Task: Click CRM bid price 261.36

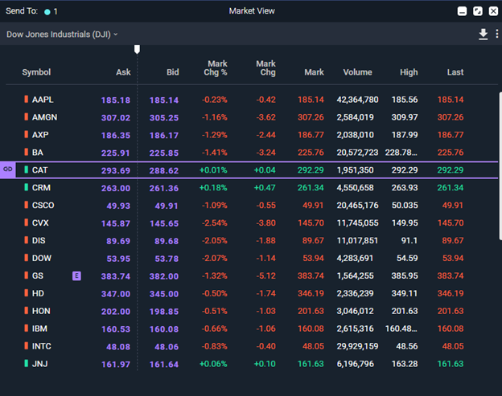Action: (164, 188)
